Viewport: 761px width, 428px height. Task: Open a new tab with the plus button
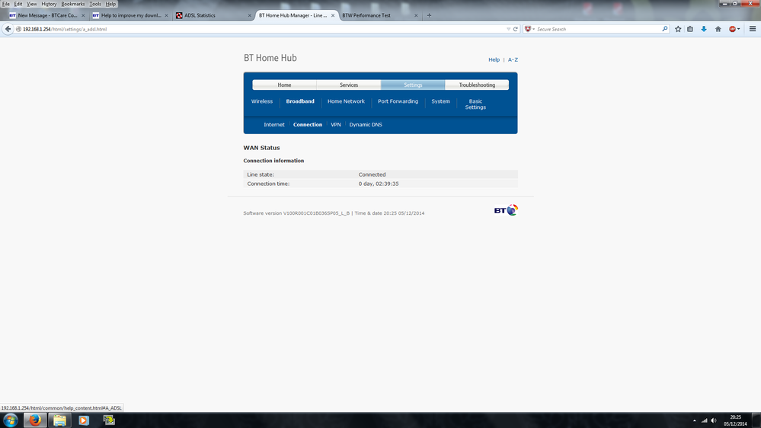click(429, 15)
